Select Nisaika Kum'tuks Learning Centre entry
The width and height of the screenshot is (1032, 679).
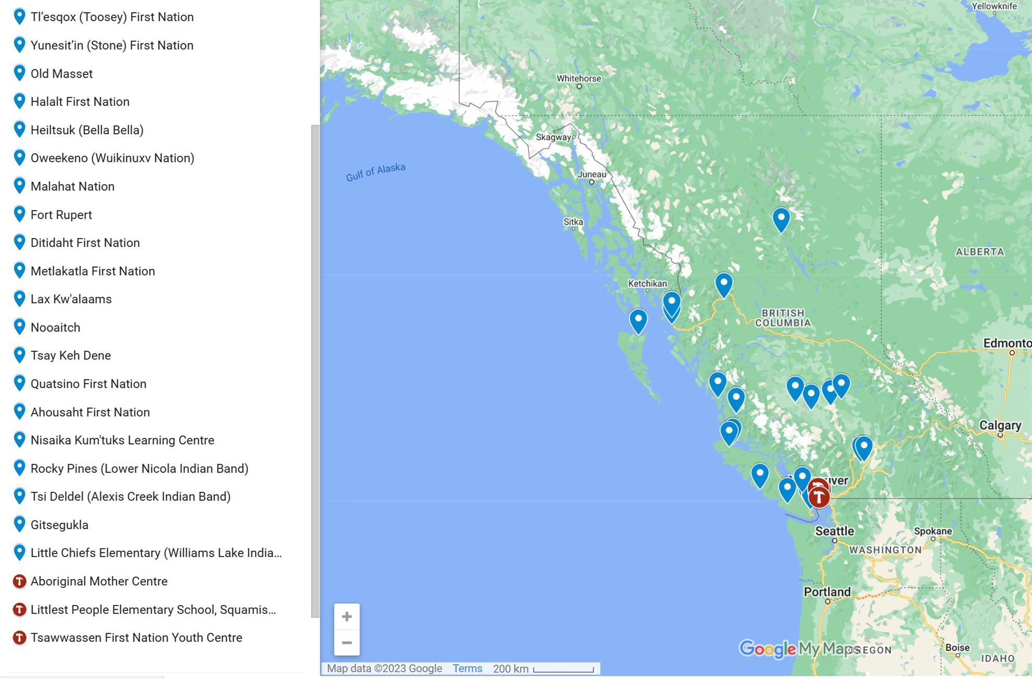pos(122,440)
